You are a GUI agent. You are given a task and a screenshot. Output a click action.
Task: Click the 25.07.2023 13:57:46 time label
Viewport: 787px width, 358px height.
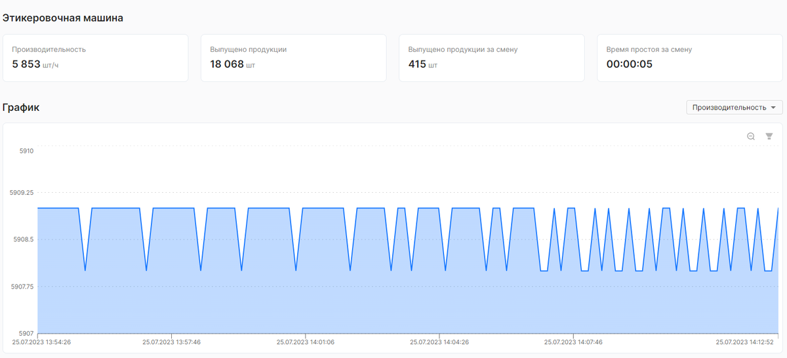pyautogui.click(x=172, y=342)
